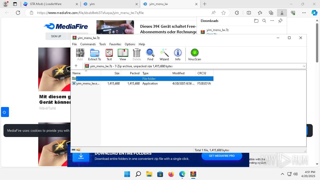Click GET MEDIAFIRE PRO button
The height and width of the screenshot is (180, 320).
coord(222,156)
